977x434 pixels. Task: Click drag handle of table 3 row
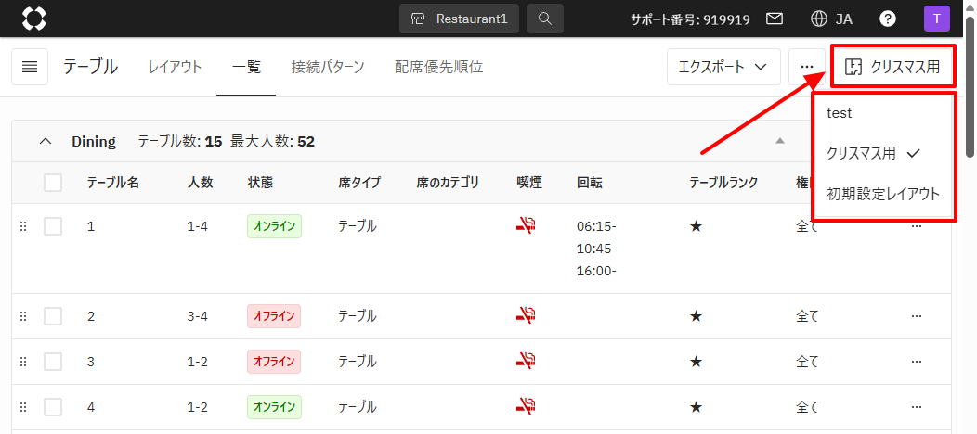coord(23,362)
